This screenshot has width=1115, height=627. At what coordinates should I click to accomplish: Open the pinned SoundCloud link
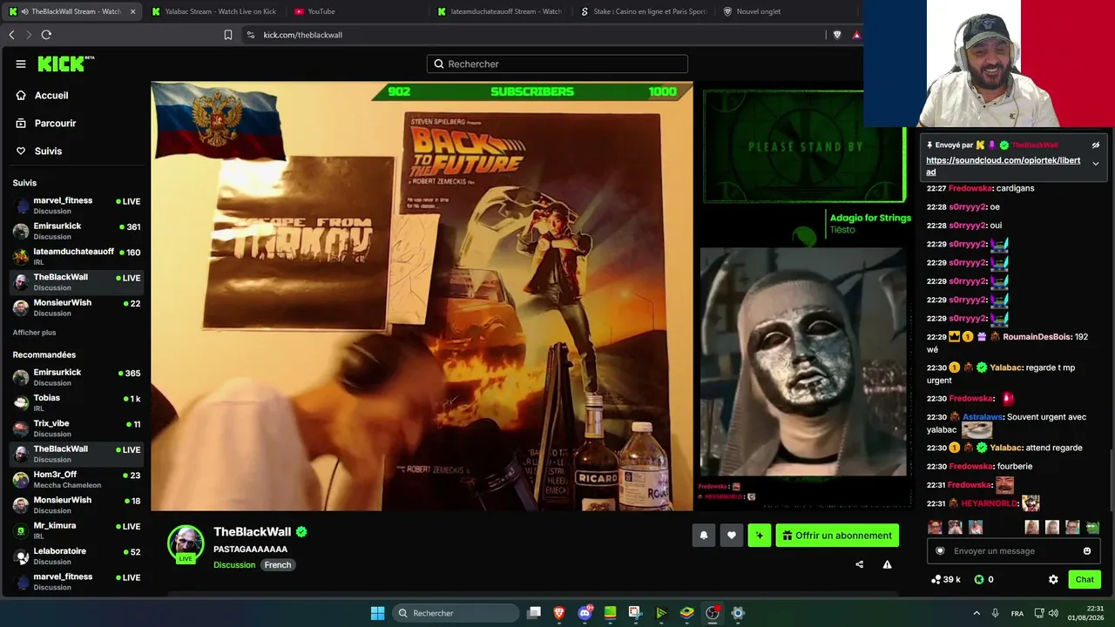click(x=1003, y=166)
